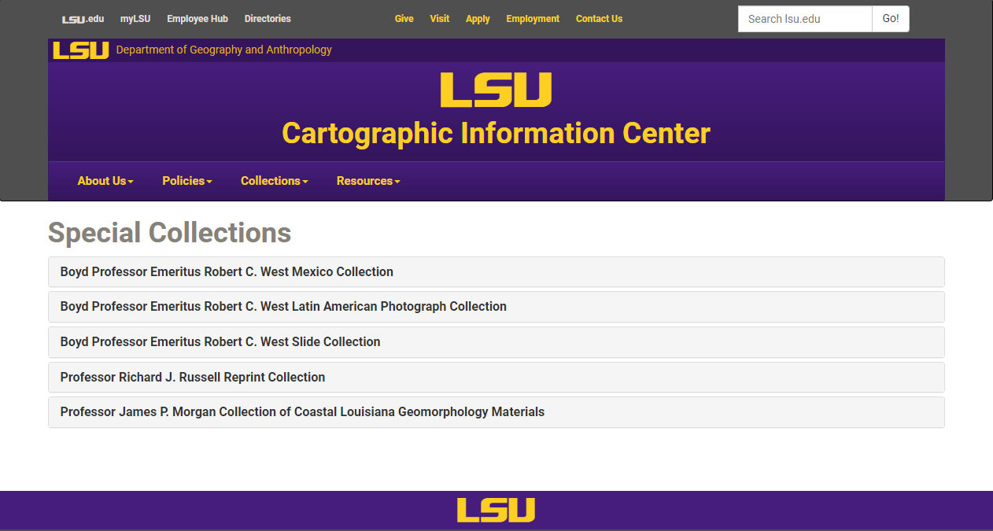Click the Cartographic Information Center title

496,133
